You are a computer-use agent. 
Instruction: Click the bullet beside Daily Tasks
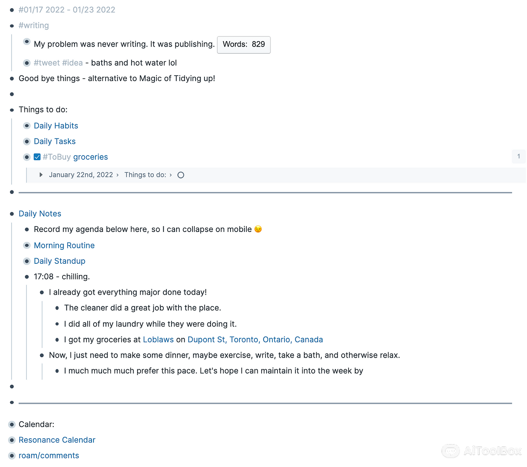pyautogui.click(x=27, y=141)
